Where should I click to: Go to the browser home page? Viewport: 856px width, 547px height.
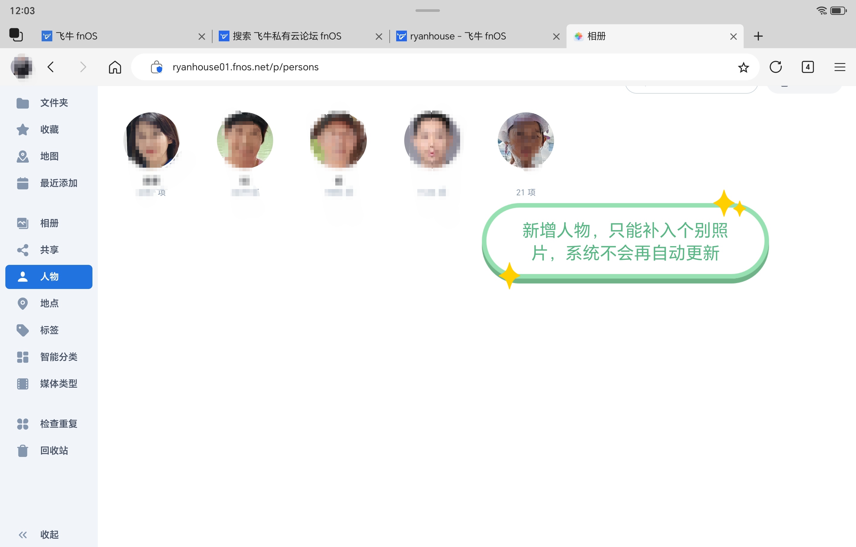[115, 67]
